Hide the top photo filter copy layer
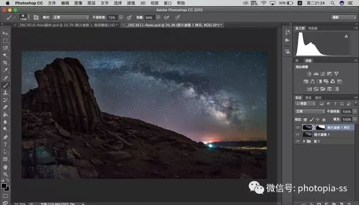 pos(298,128)
